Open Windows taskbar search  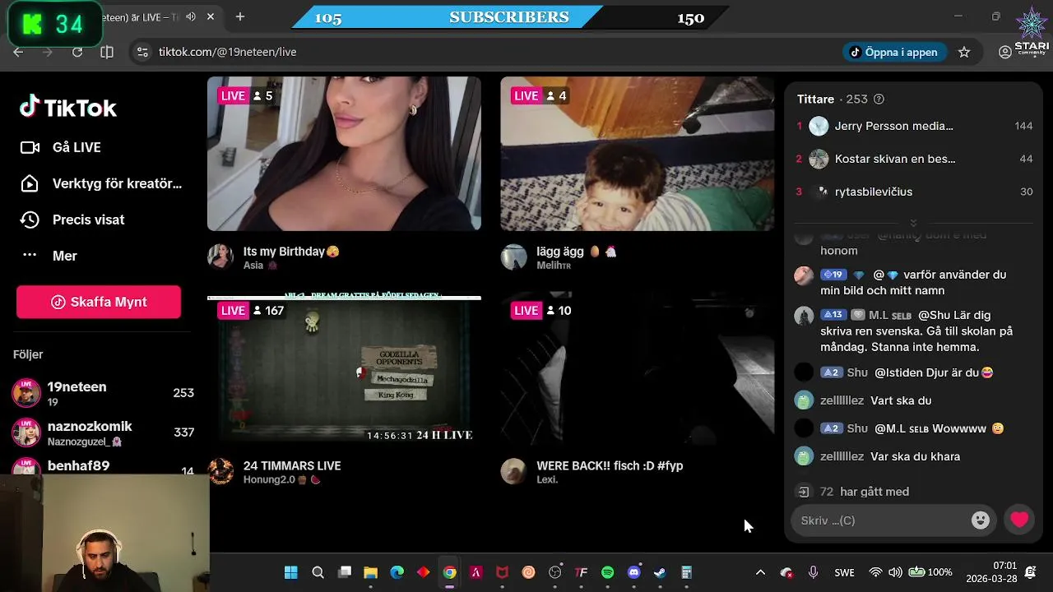318,572
